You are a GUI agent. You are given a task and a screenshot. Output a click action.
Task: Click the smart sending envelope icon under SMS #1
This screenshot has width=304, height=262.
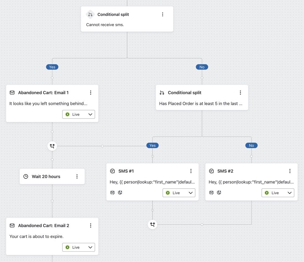112,192
